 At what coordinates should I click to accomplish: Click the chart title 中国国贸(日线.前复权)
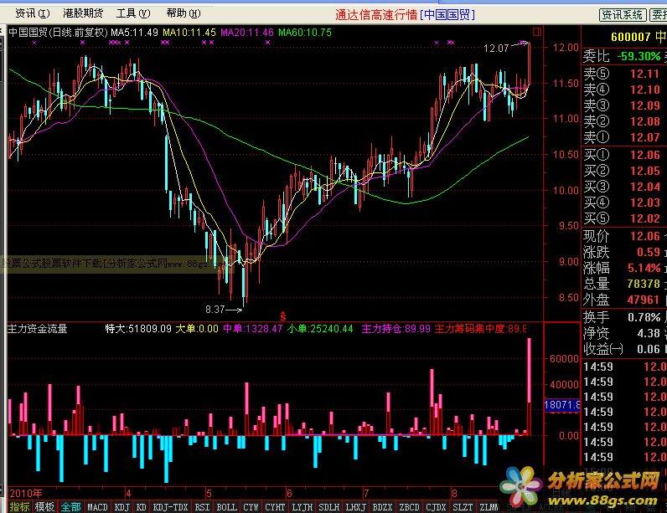(59, 33)
